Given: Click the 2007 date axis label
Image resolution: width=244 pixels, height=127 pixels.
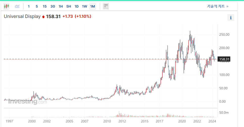Looking at the screenshot, I should 85,121.
